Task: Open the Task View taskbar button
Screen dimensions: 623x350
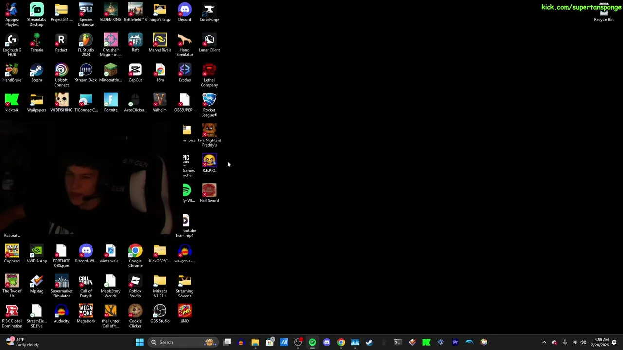Action: pos(227,342)
